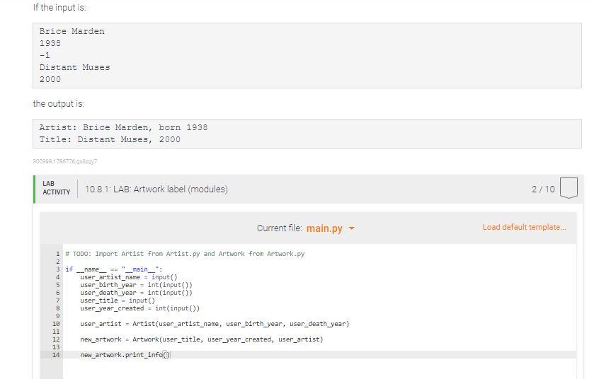Click the '1938' sample input value
The height and width of the screenshot is (379, 599).
pyautogui.click(x=50, y=44)
